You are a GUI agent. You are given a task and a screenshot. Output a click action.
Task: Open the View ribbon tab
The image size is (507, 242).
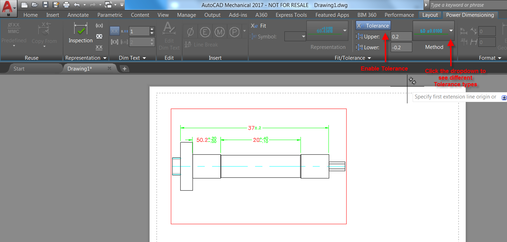[x=163, y=15]
